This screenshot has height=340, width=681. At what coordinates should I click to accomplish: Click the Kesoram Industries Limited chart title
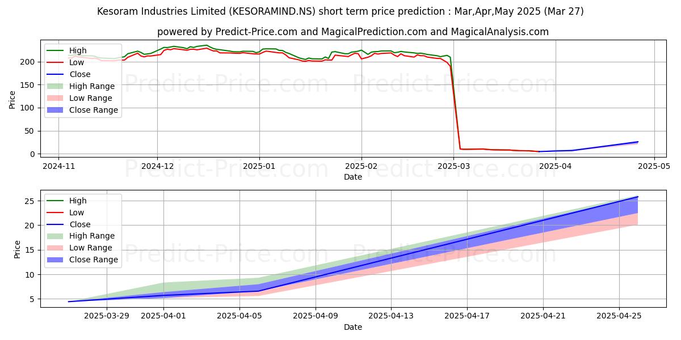pos(340,11)
